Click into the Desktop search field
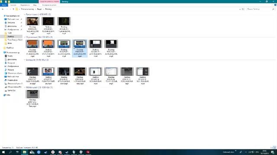The height and width of the screenshot is (155, 277). 259,9
